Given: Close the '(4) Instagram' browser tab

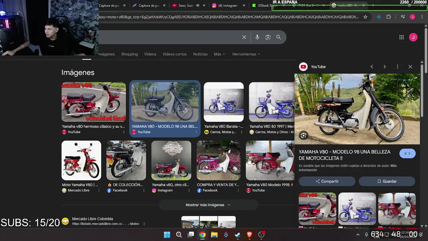Looking at the screenshot, I should point(244,5).
